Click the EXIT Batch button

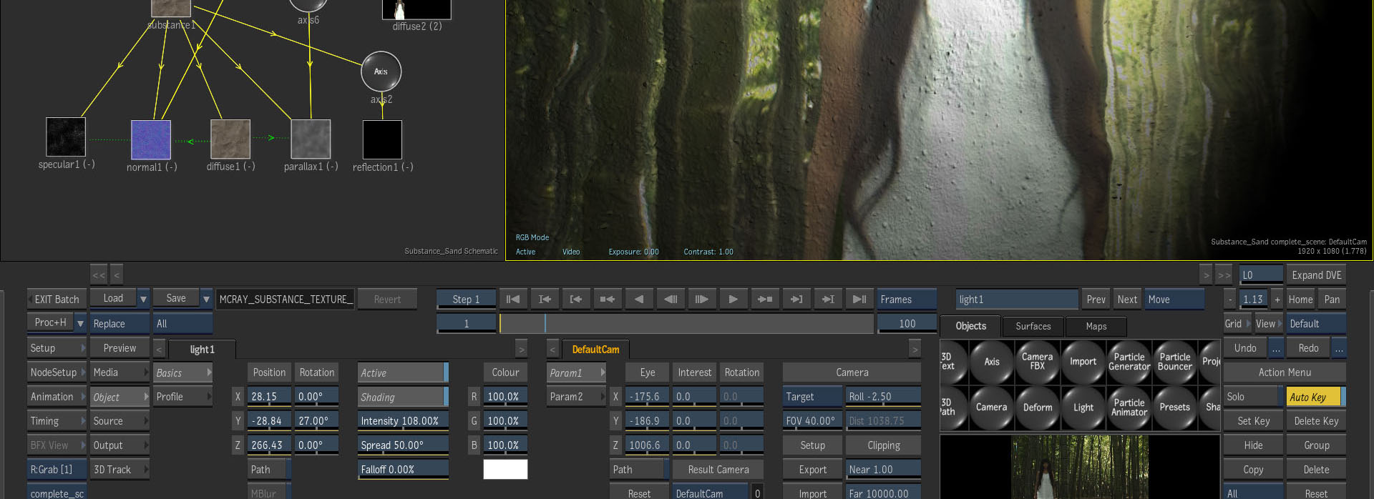click(57, 299)
